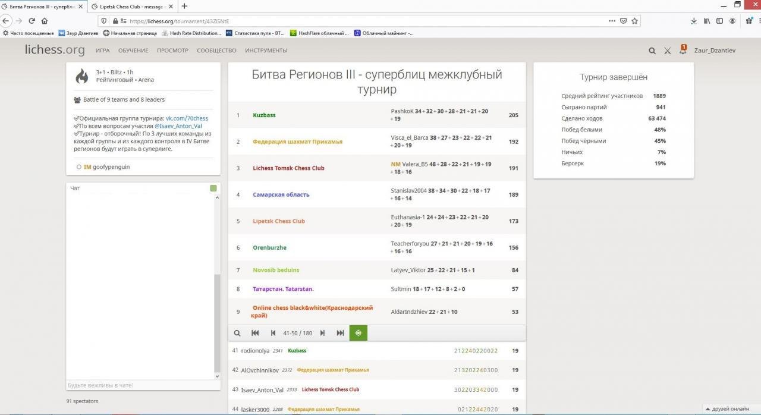Open player lasker3000 in row 44

(x=255, y=409)
